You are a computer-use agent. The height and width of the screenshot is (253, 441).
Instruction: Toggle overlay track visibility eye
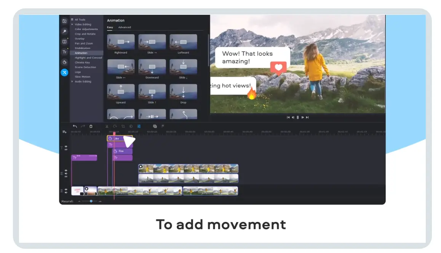point(66,171)
